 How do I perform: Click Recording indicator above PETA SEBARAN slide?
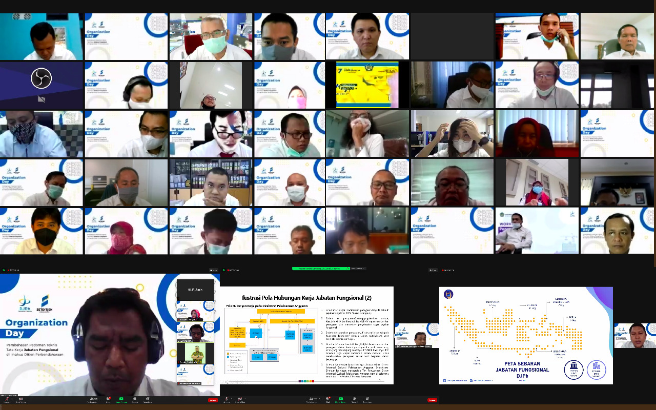pyautogui.click(x=448, y=270)
